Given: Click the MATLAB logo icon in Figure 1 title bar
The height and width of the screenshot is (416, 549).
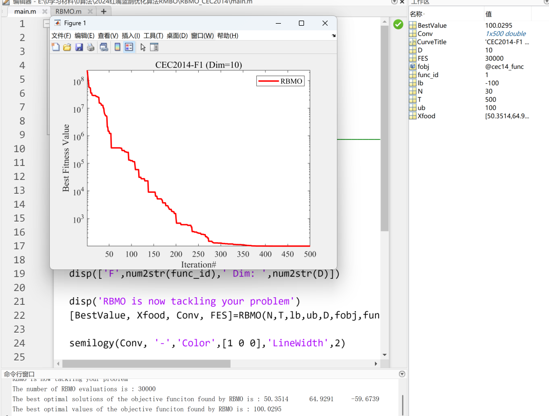Looking at the screenshot, I should tap(58, 23).
